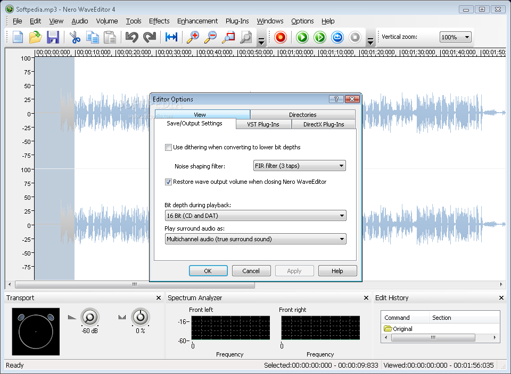Screen dimensions: 511x374
Task: Open the Enhancement menu
Action: (197, 21)
